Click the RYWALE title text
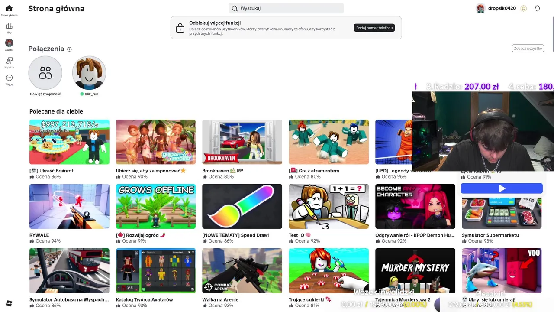 click(39, 235)
